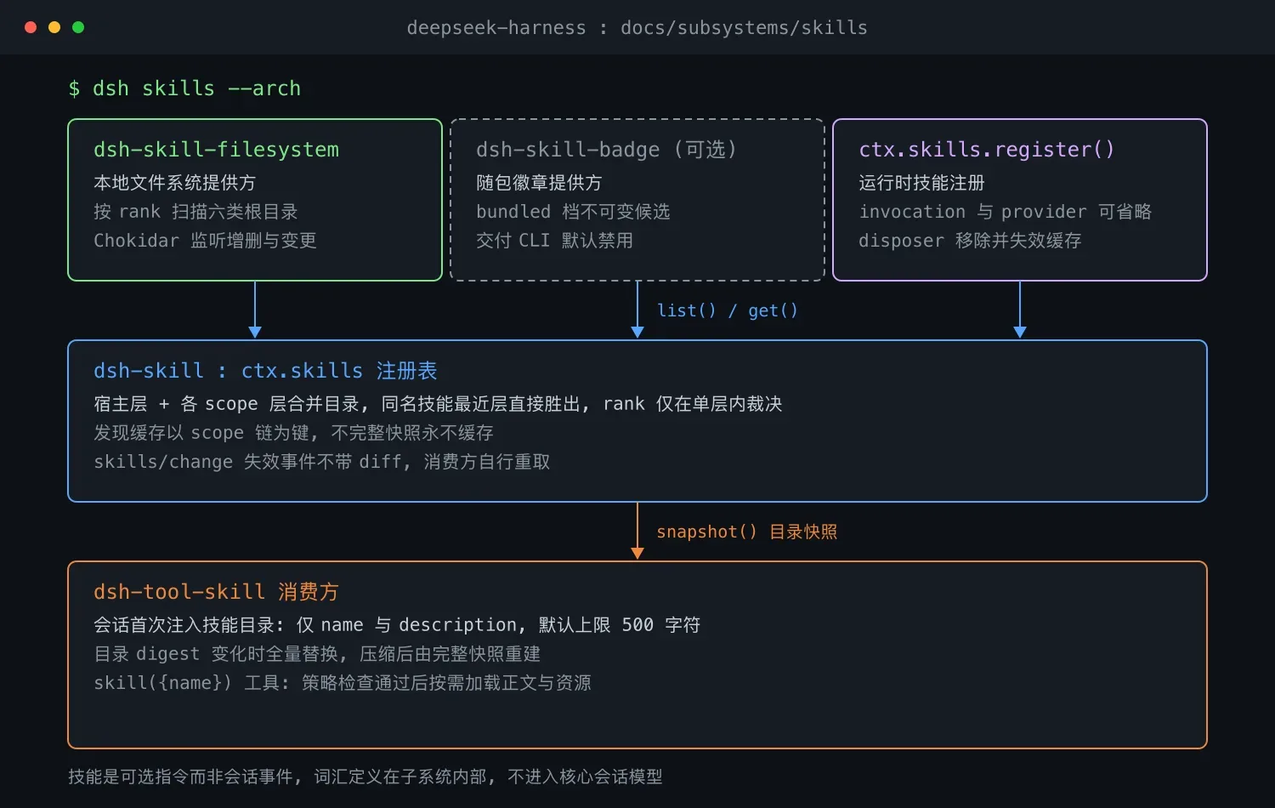This screenshot has height=808, width=1275.
Task: Maximize the window with the green button
Action: 78,27
